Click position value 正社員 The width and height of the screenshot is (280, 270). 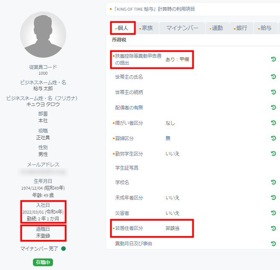pyautogui.click(x=43, y=138)
